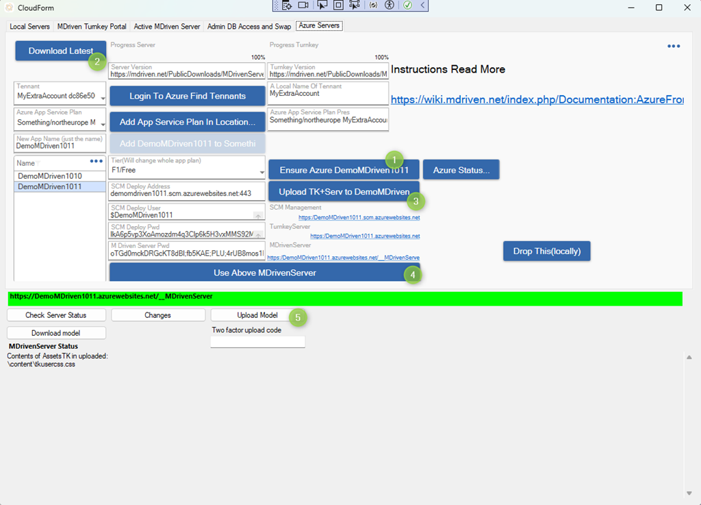Go to Active MDriven Server tab
Viewport: 701px width, 505px height.
tap(167, 27)
